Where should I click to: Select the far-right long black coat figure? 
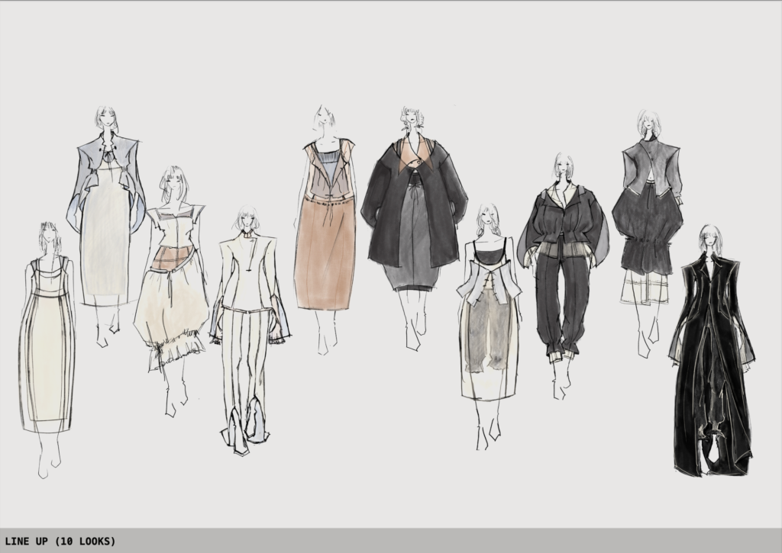point(710,358)
